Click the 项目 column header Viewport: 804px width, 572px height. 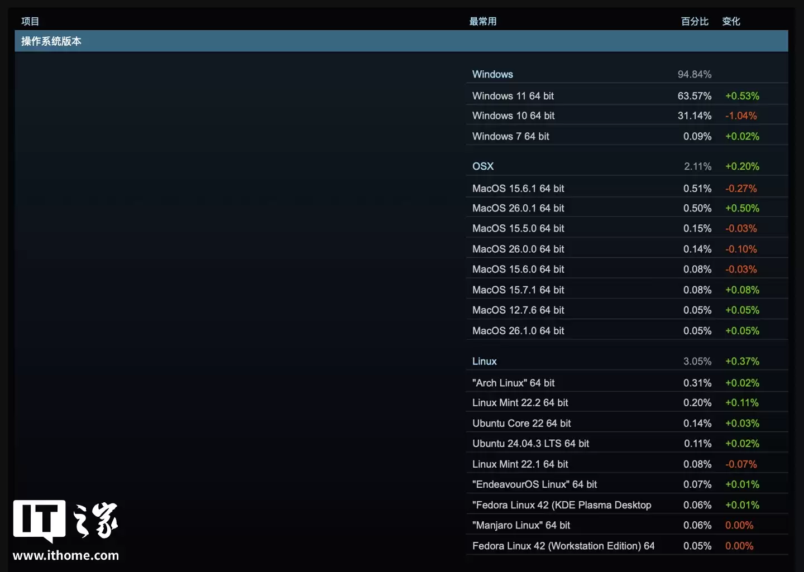[x=30, y=21]
